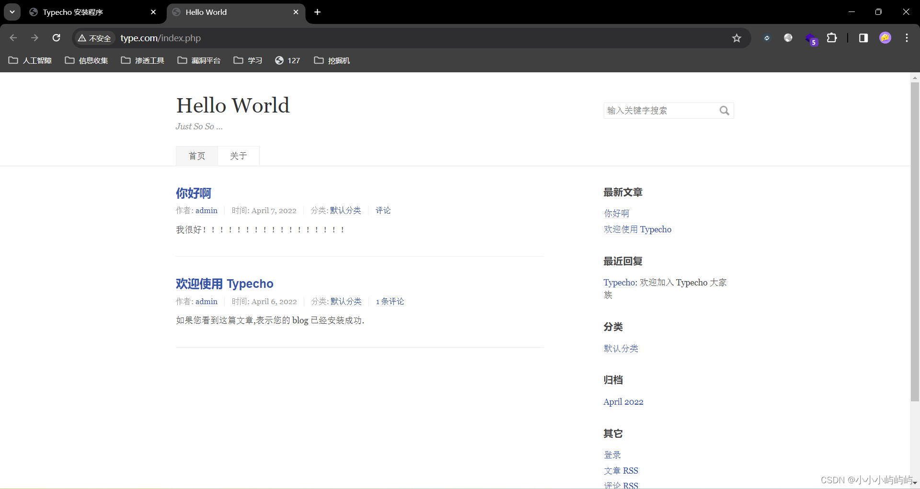The height and width of the screenshot is (489, 920).
Task: Open the 渗透工具 bookmark folder
Action: coord(143,60)
